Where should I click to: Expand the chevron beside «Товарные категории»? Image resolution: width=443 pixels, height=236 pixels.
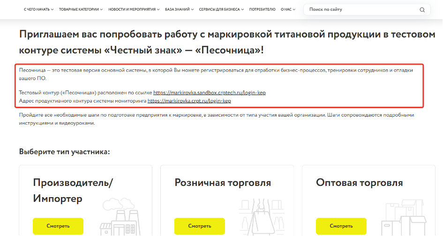point(102,9)
